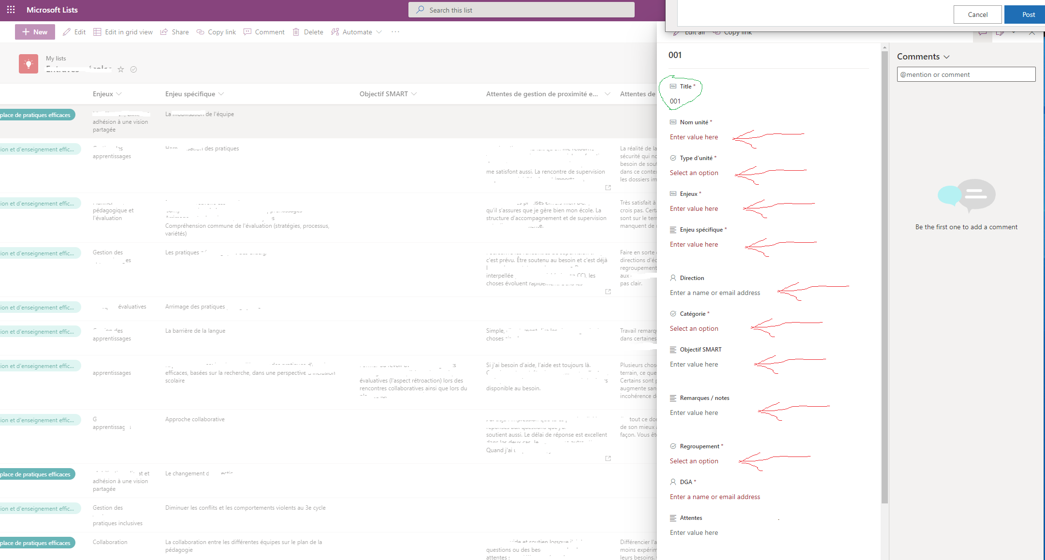Open the Microsoft 365 app launcher
This screenshot has width=1045, height=560.
(x=11, y=10)
